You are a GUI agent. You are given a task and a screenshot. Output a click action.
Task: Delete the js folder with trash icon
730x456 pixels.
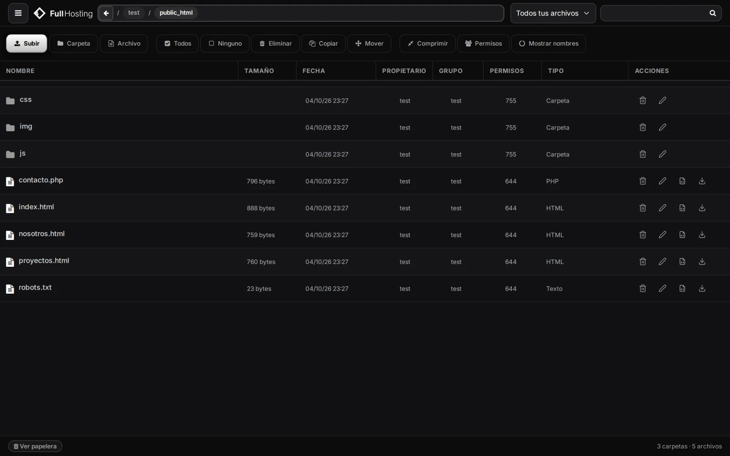tap(642, 154)
